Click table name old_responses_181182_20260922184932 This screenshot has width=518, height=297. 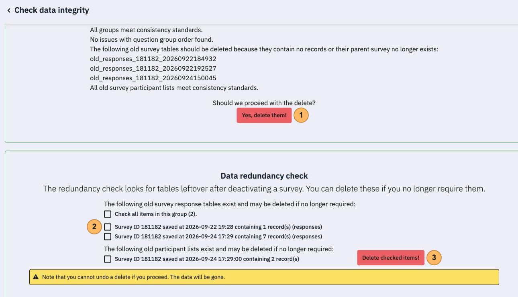(x=153, y=59)
